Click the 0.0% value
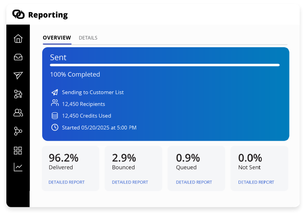 pos(250,158)
